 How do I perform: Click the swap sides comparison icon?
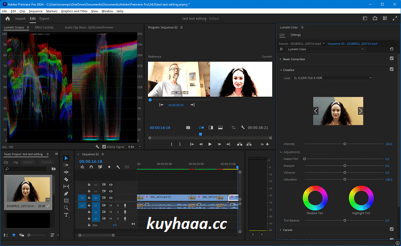point(234,127)
